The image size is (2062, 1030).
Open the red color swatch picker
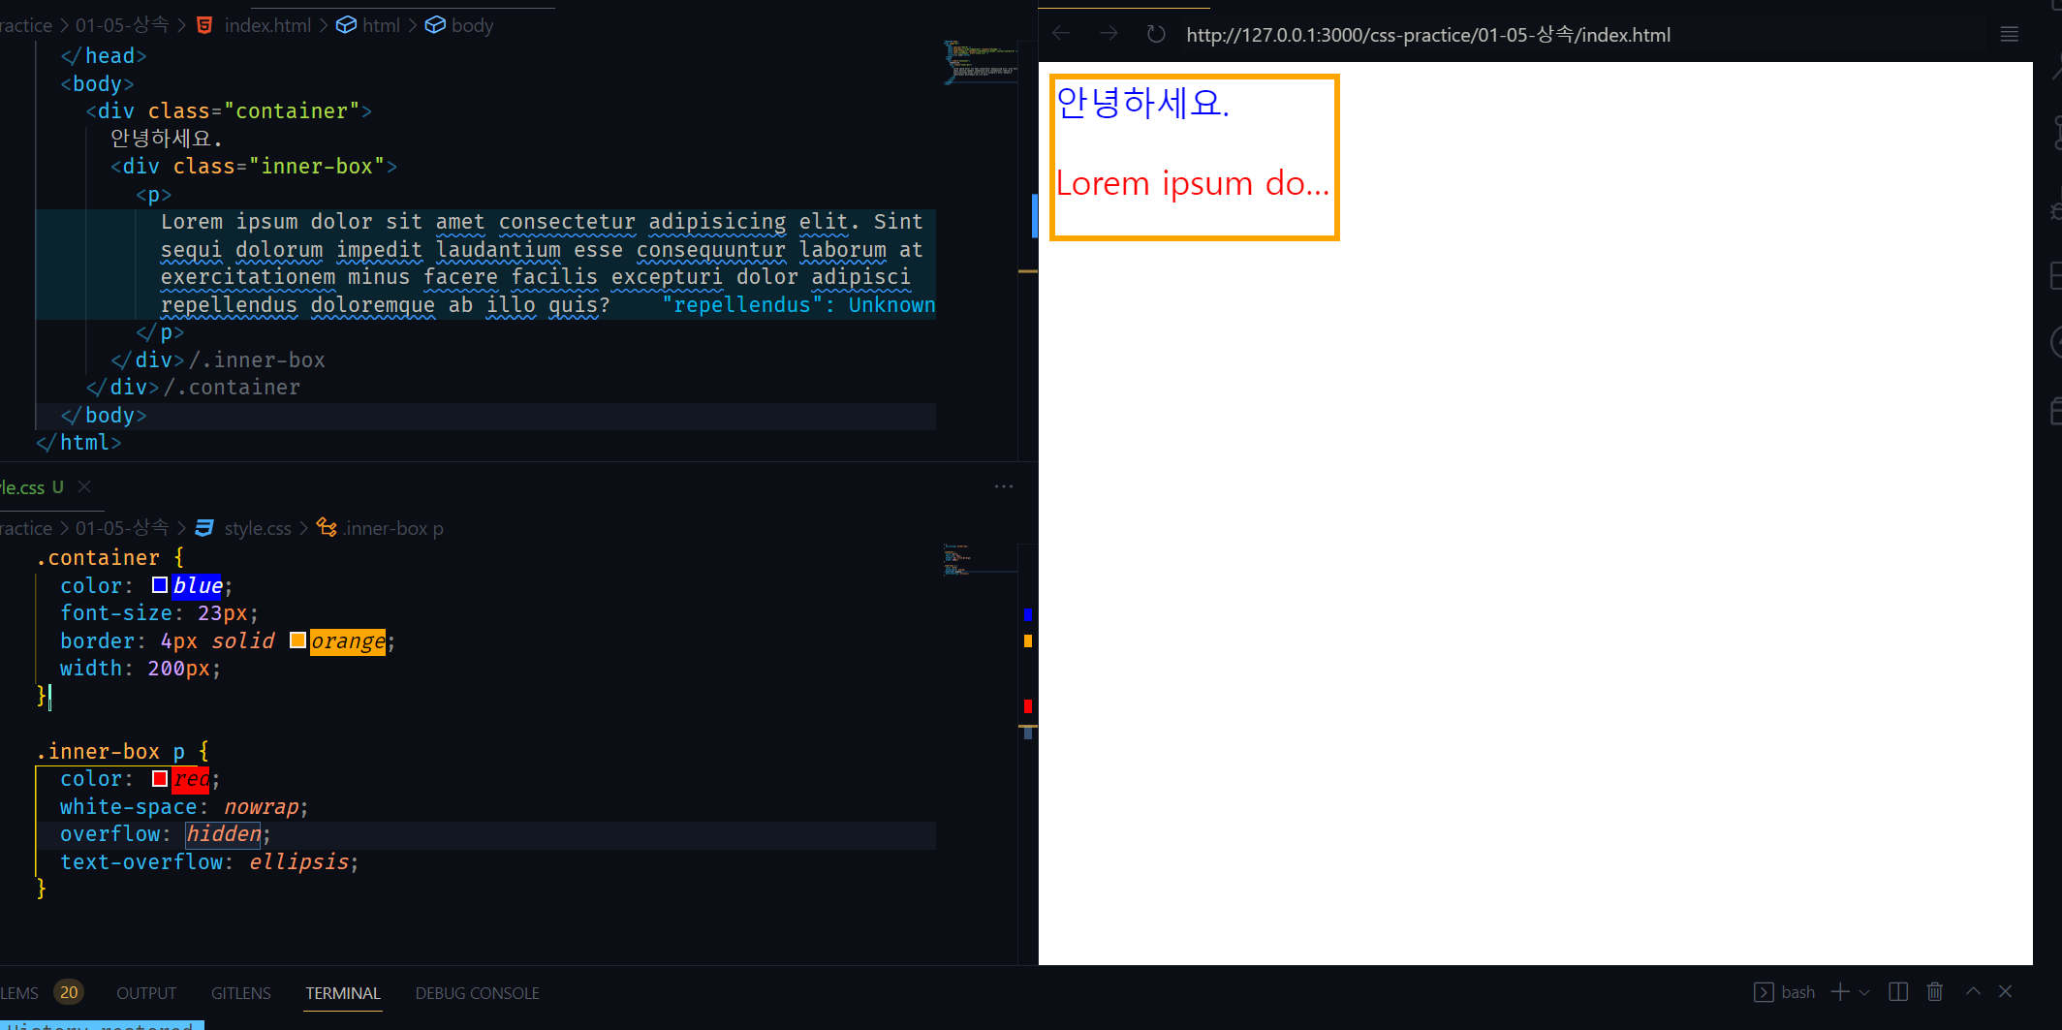coord(160,778)
